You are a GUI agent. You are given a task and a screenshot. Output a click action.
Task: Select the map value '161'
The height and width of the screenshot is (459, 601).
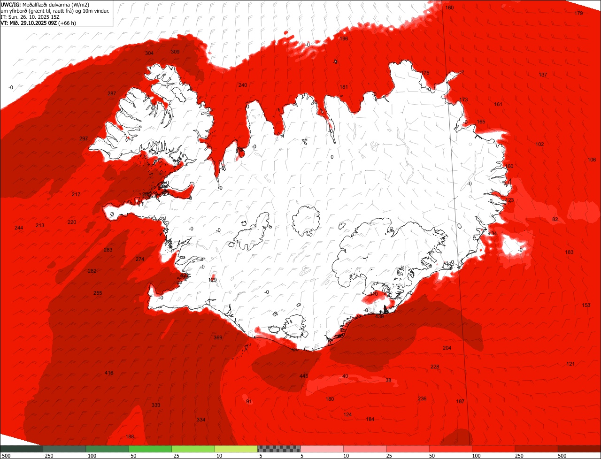point(498,104)
